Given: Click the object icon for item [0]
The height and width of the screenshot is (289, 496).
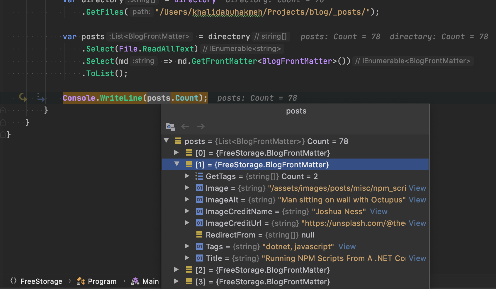Looking at the screenshot, I should [x=189, y=153].
